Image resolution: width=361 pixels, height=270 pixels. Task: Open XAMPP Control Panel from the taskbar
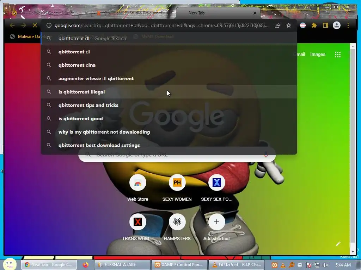pyautogui.click(x=179, y=265)
